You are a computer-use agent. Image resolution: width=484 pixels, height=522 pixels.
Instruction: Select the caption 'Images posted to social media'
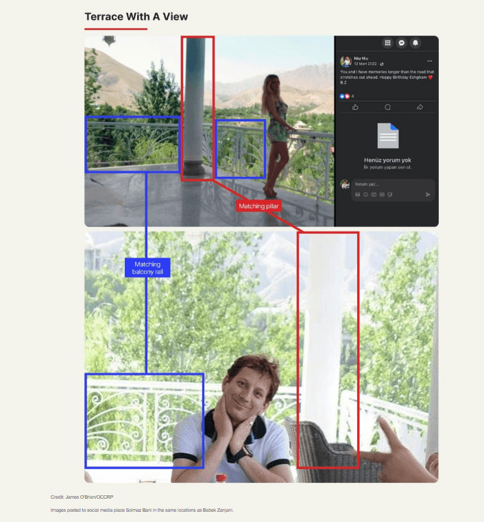(142, 510)
